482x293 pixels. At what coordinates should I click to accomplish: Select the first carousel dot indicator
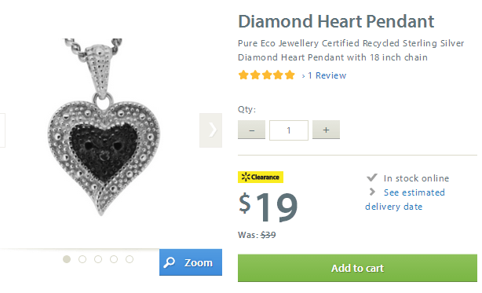[x=67, y=259]
